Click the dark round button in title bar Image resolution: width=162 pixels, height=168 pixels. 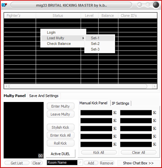pyautogui.click(x=156, y=5)
